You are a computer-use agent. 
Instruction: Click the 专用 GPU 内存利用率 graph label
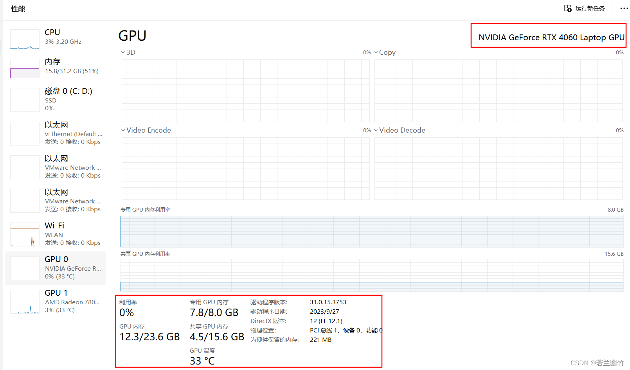146,210
